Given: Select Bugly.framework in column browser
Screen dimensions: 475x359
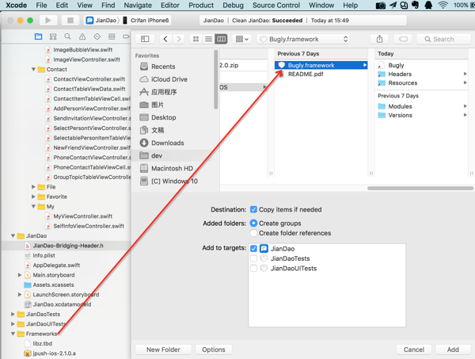Looking at the screenshot, I should tap(321, 65).
